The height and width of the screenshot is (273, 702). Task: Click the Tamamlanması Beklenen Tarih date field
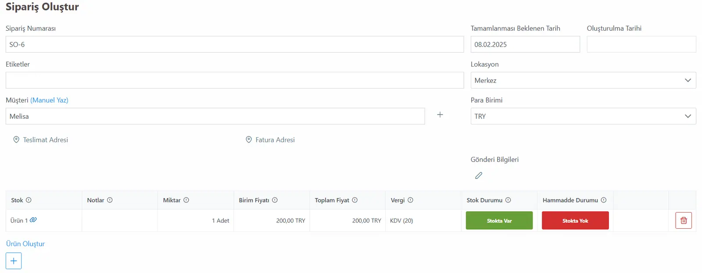(x=525, y=44)
